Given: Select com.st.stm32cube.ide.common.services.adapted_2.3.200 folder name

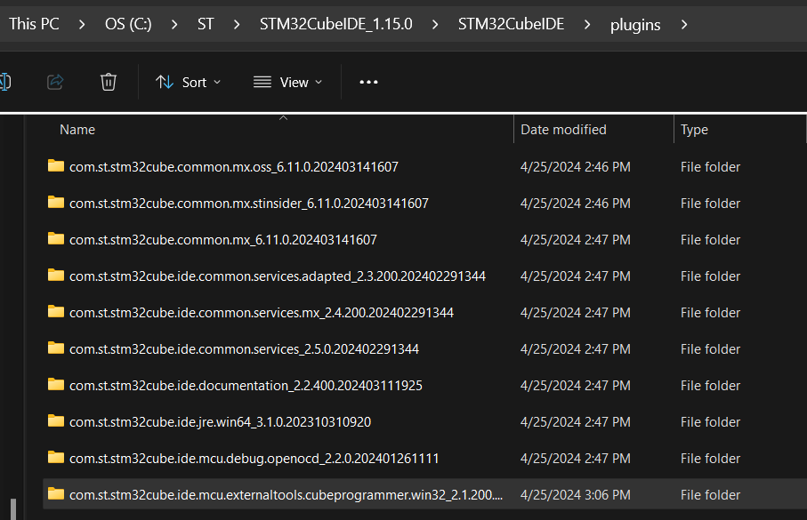Looking at the screenshot, I should (278, 276).
